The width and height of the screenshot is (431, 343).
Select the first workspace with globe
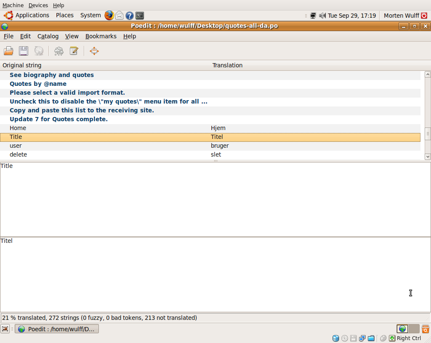402,329
